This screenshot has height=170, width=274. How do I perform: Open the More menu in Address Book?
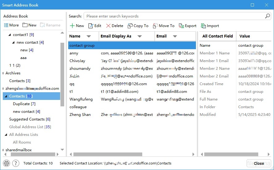coord(11,25)
